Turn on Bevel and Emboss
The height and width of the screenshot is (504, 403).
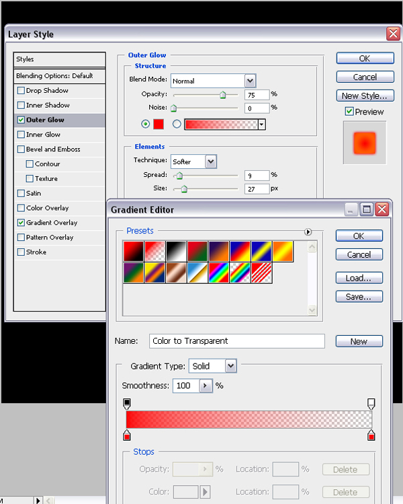21,149
